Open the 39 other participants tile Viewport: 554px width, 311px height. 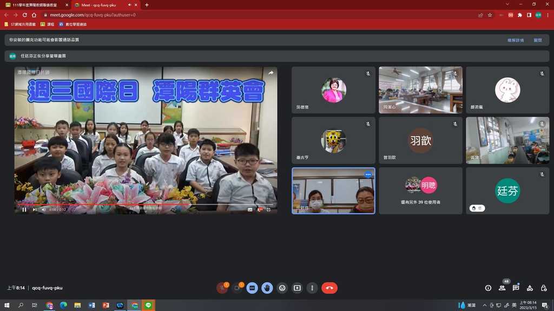[420, 191]
